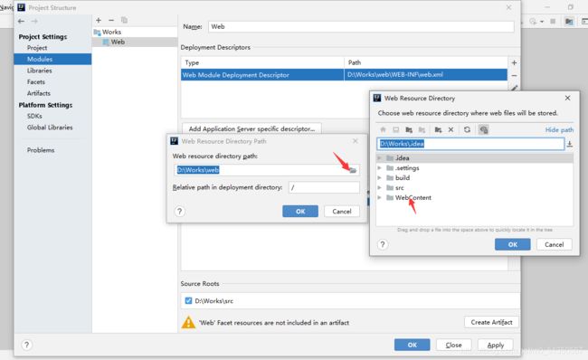Add a new module with plus icon
Screen dimensions: 588x360
pos(99,20)
